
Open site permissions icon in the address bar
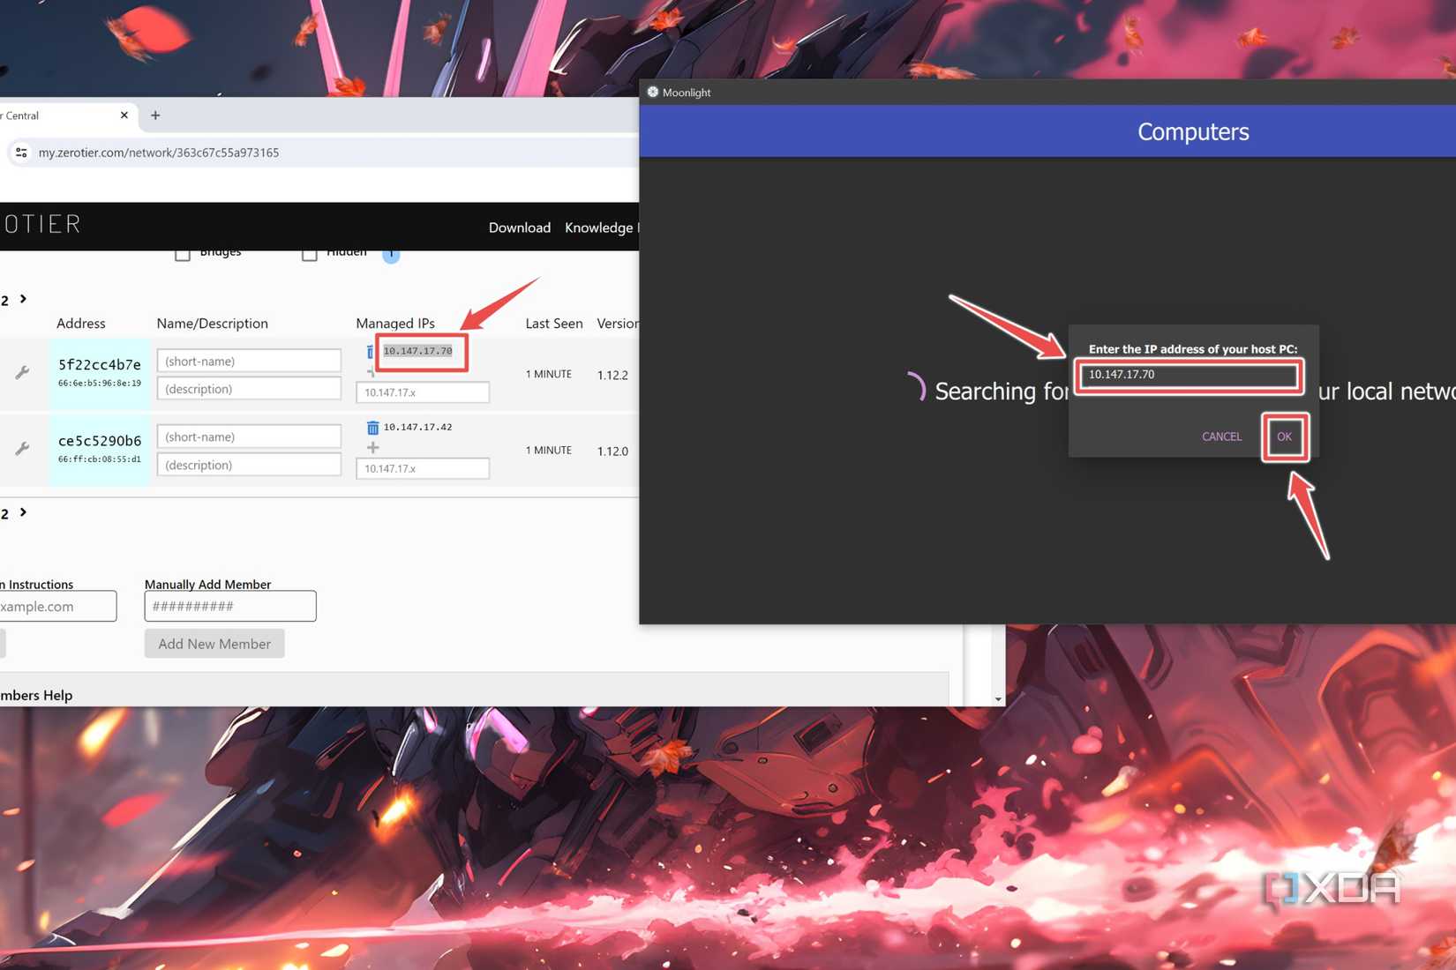point(20,153)
